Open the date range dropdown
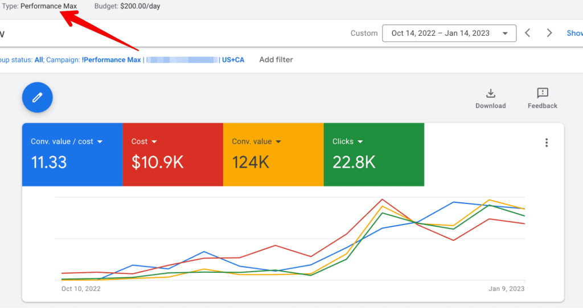Screen dimensions: 583x308 pos(449,33)
